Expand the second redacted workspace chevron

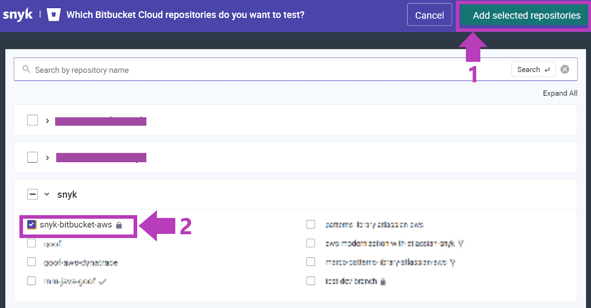point(47,158)
